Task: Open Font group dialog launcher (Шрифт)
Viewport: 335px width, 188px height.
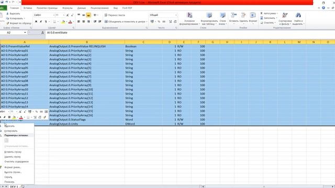Action: [x=73, y=28]
